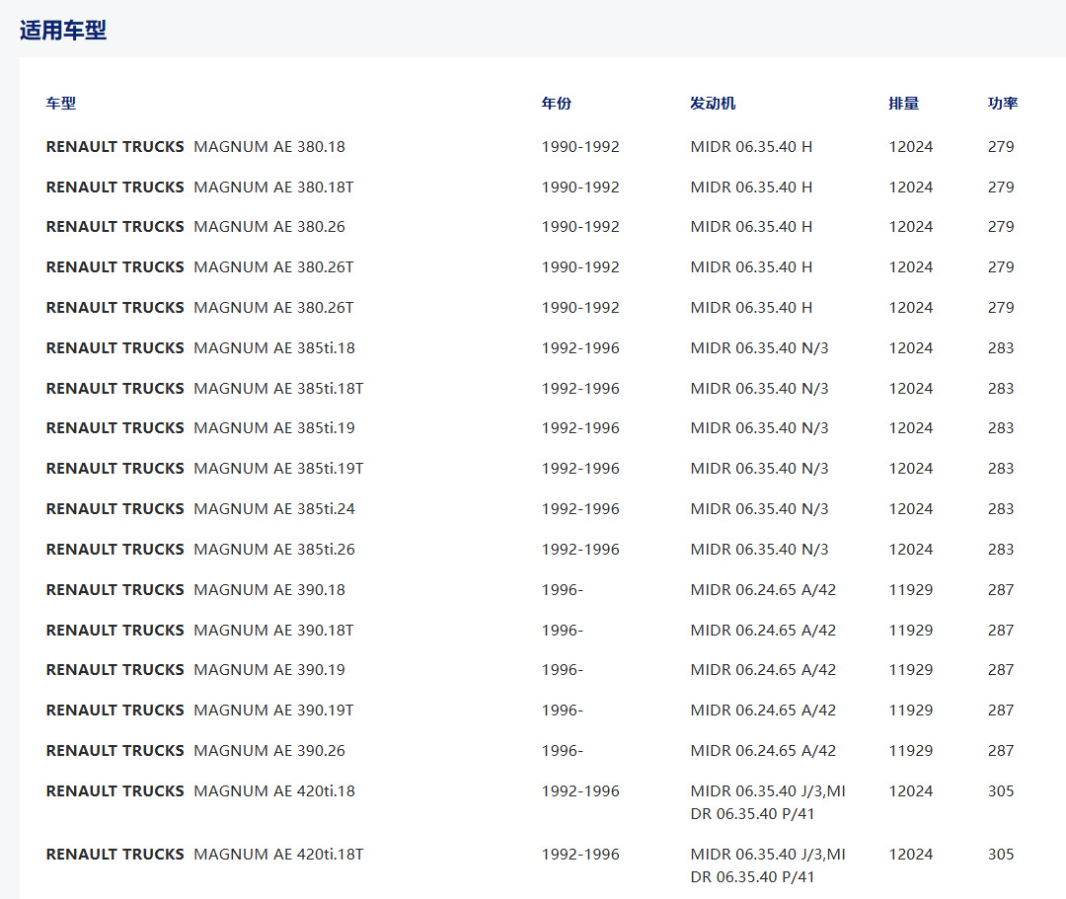
Task: Click the 排量 column header
Action: tap(903, 104)
